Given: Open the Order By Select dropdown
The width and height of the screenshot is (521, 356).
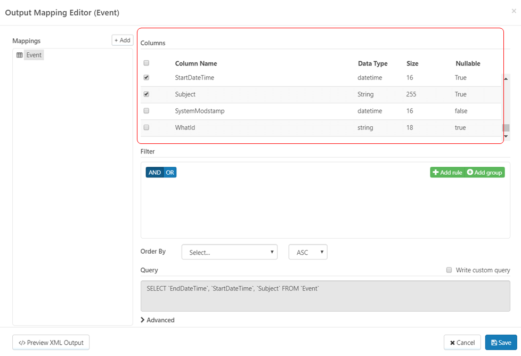Looking at the screenshot, I should (x=229, y=252).
